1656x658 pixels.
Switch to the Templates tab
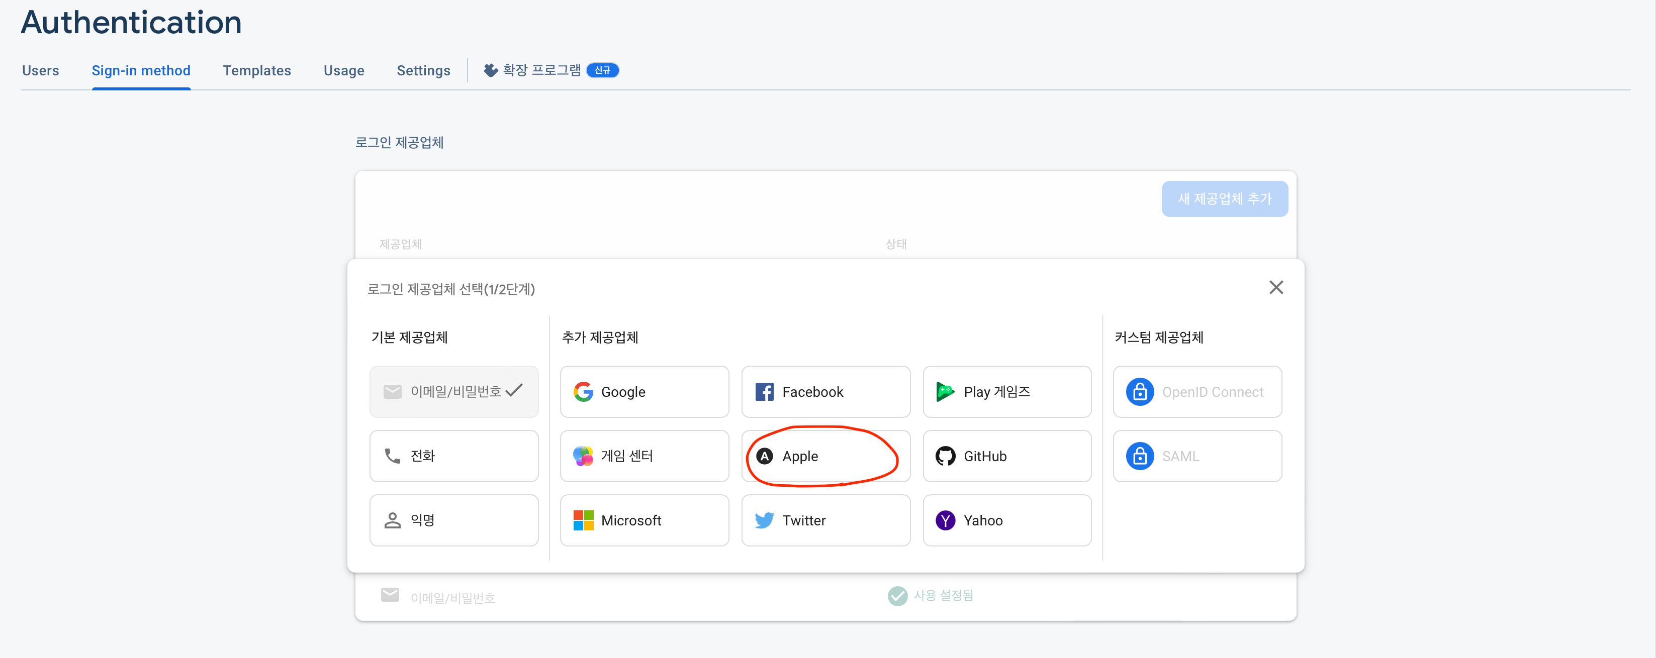click(256, 71)
